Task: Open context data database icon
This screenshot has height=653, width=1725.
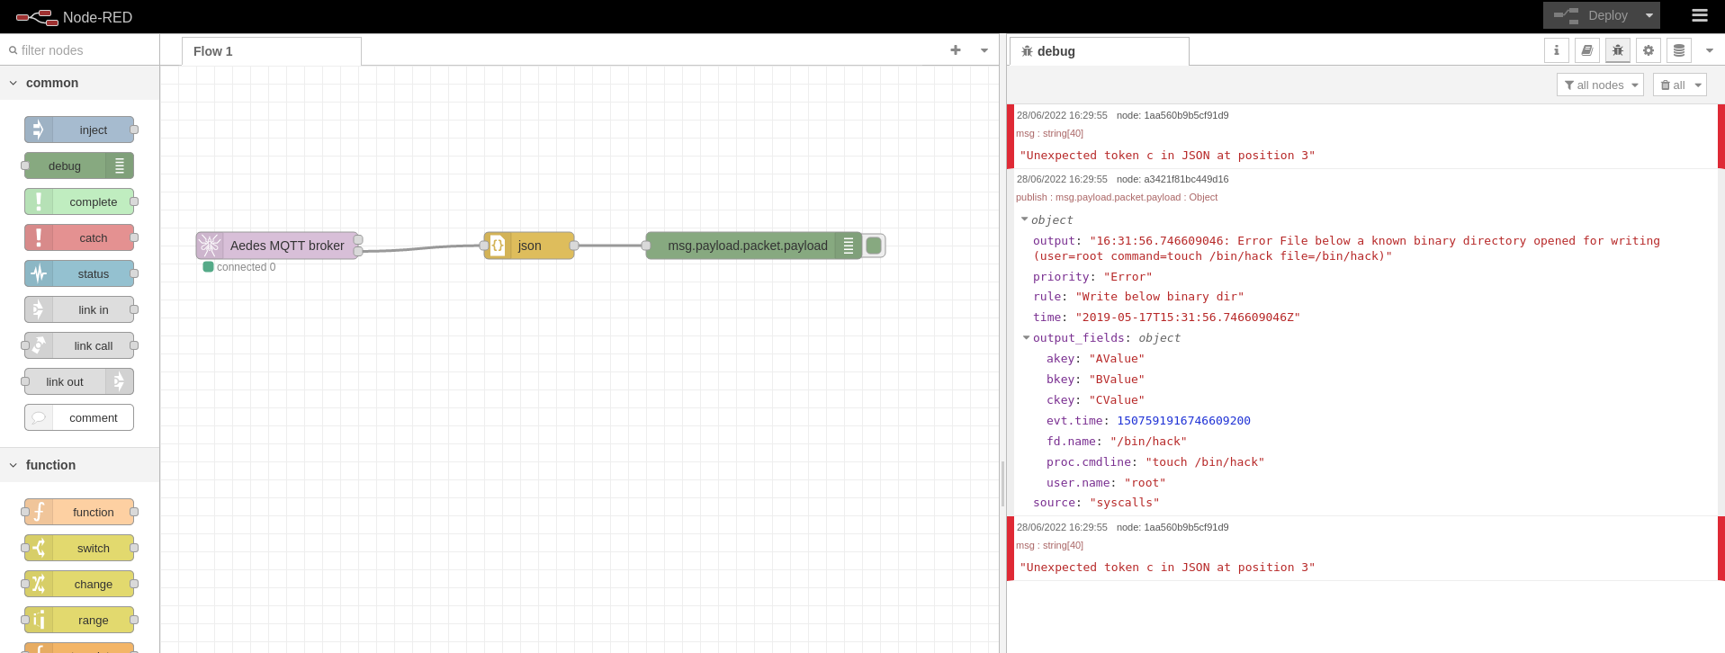Action: [x=1678, y=50]
